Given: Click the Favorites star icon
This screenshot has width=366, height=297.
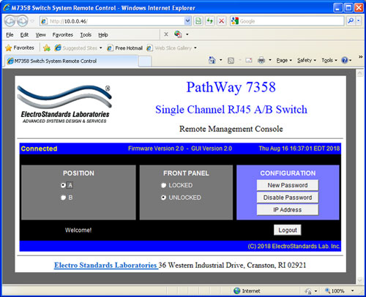Looking at the screenshot, I should pyautogui.click(x=9, y=48).
